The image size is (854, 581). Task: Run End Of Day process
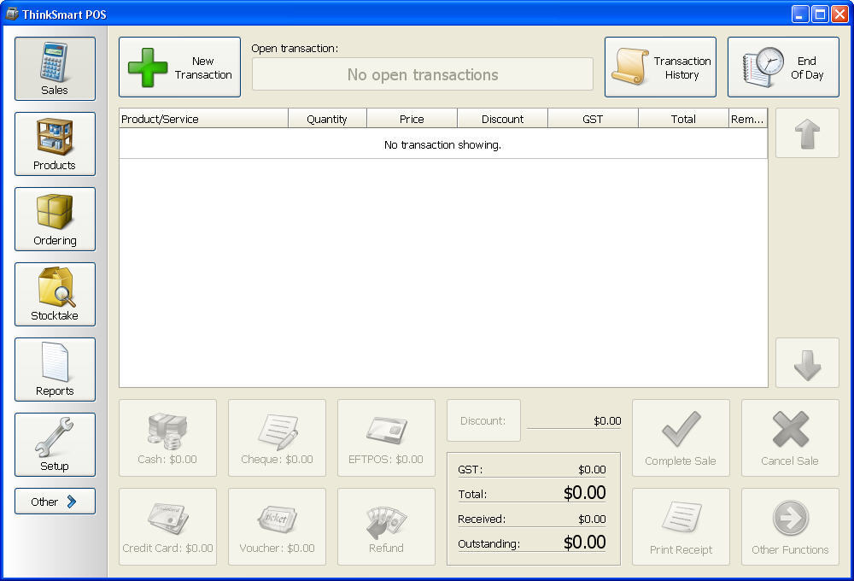782,67
